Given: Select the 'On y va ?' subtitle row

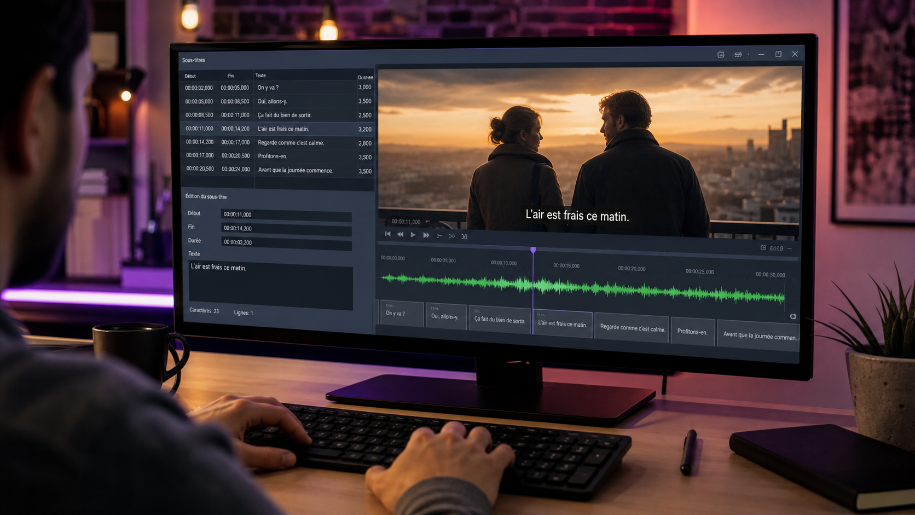Looking at the screenshot, I should click(x=278, y=88).
